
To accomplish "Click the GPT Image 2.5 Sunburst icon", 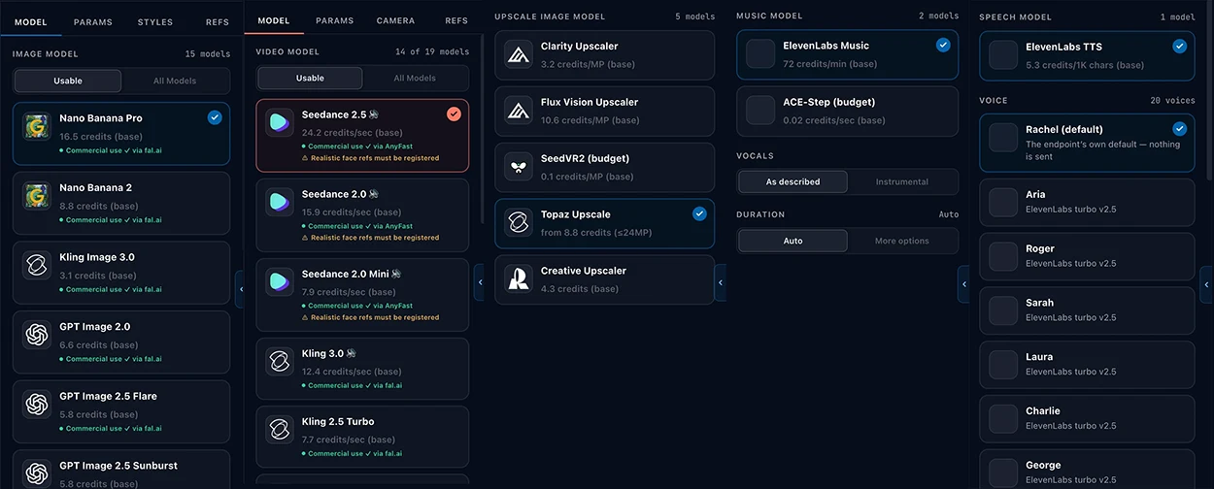I will 37,474.
